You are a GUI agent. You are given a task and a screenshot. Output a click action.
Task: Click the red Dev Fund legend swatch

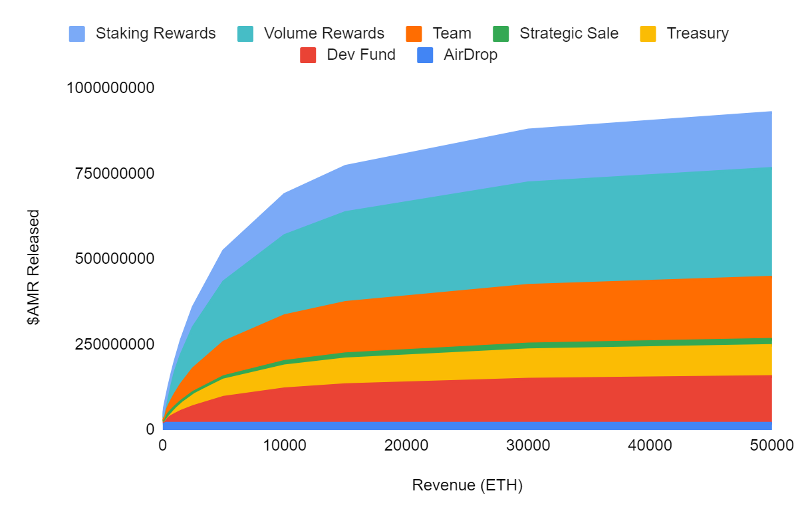coord(308,55)
